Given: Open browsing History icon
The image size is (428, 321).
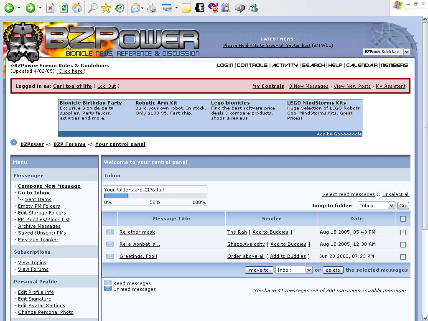Looking at the screenshot, I should (x=119, y=8).
